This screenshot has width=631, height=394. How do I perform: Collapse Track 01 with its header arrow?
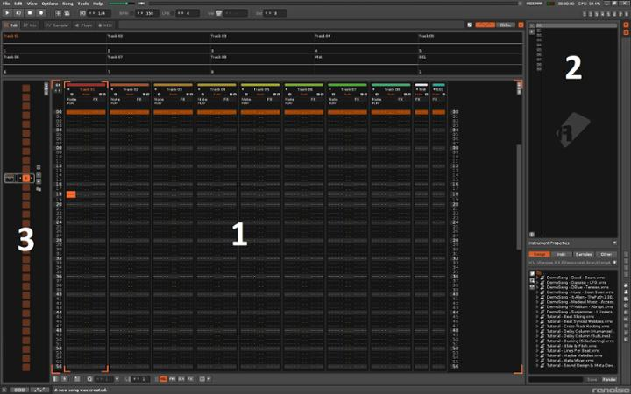(x=68, y=89)
